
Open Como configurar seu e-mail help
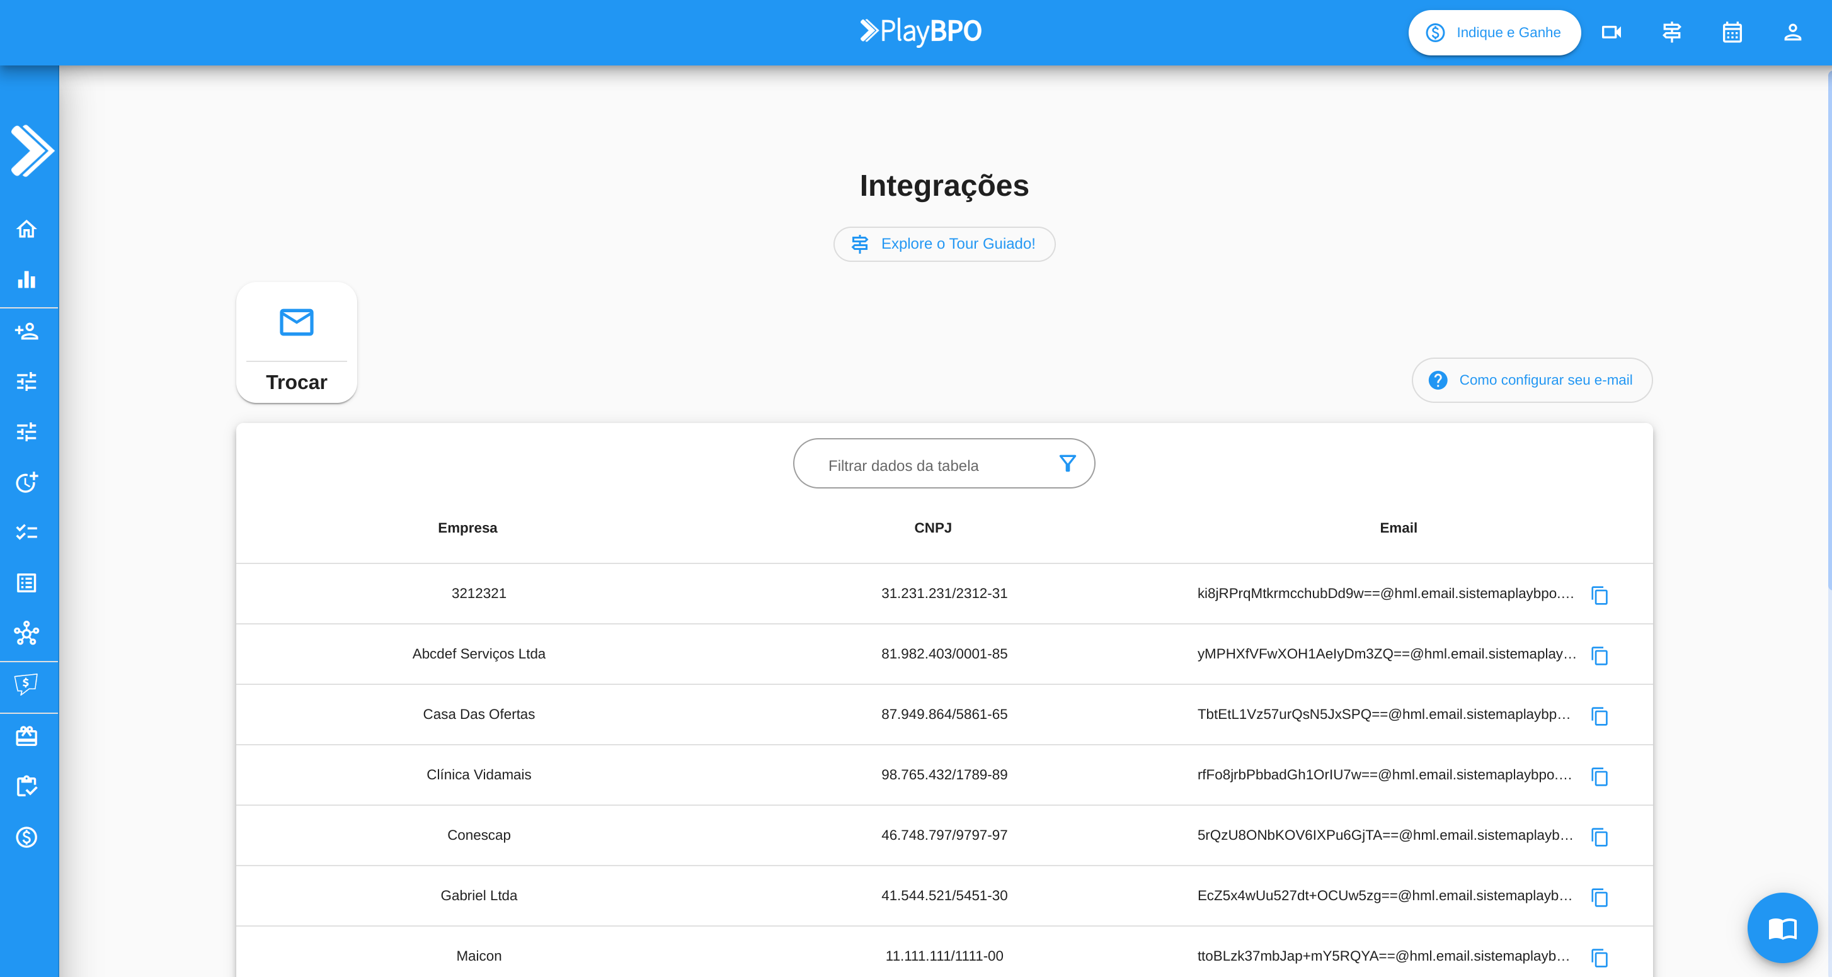point(1532,380)
